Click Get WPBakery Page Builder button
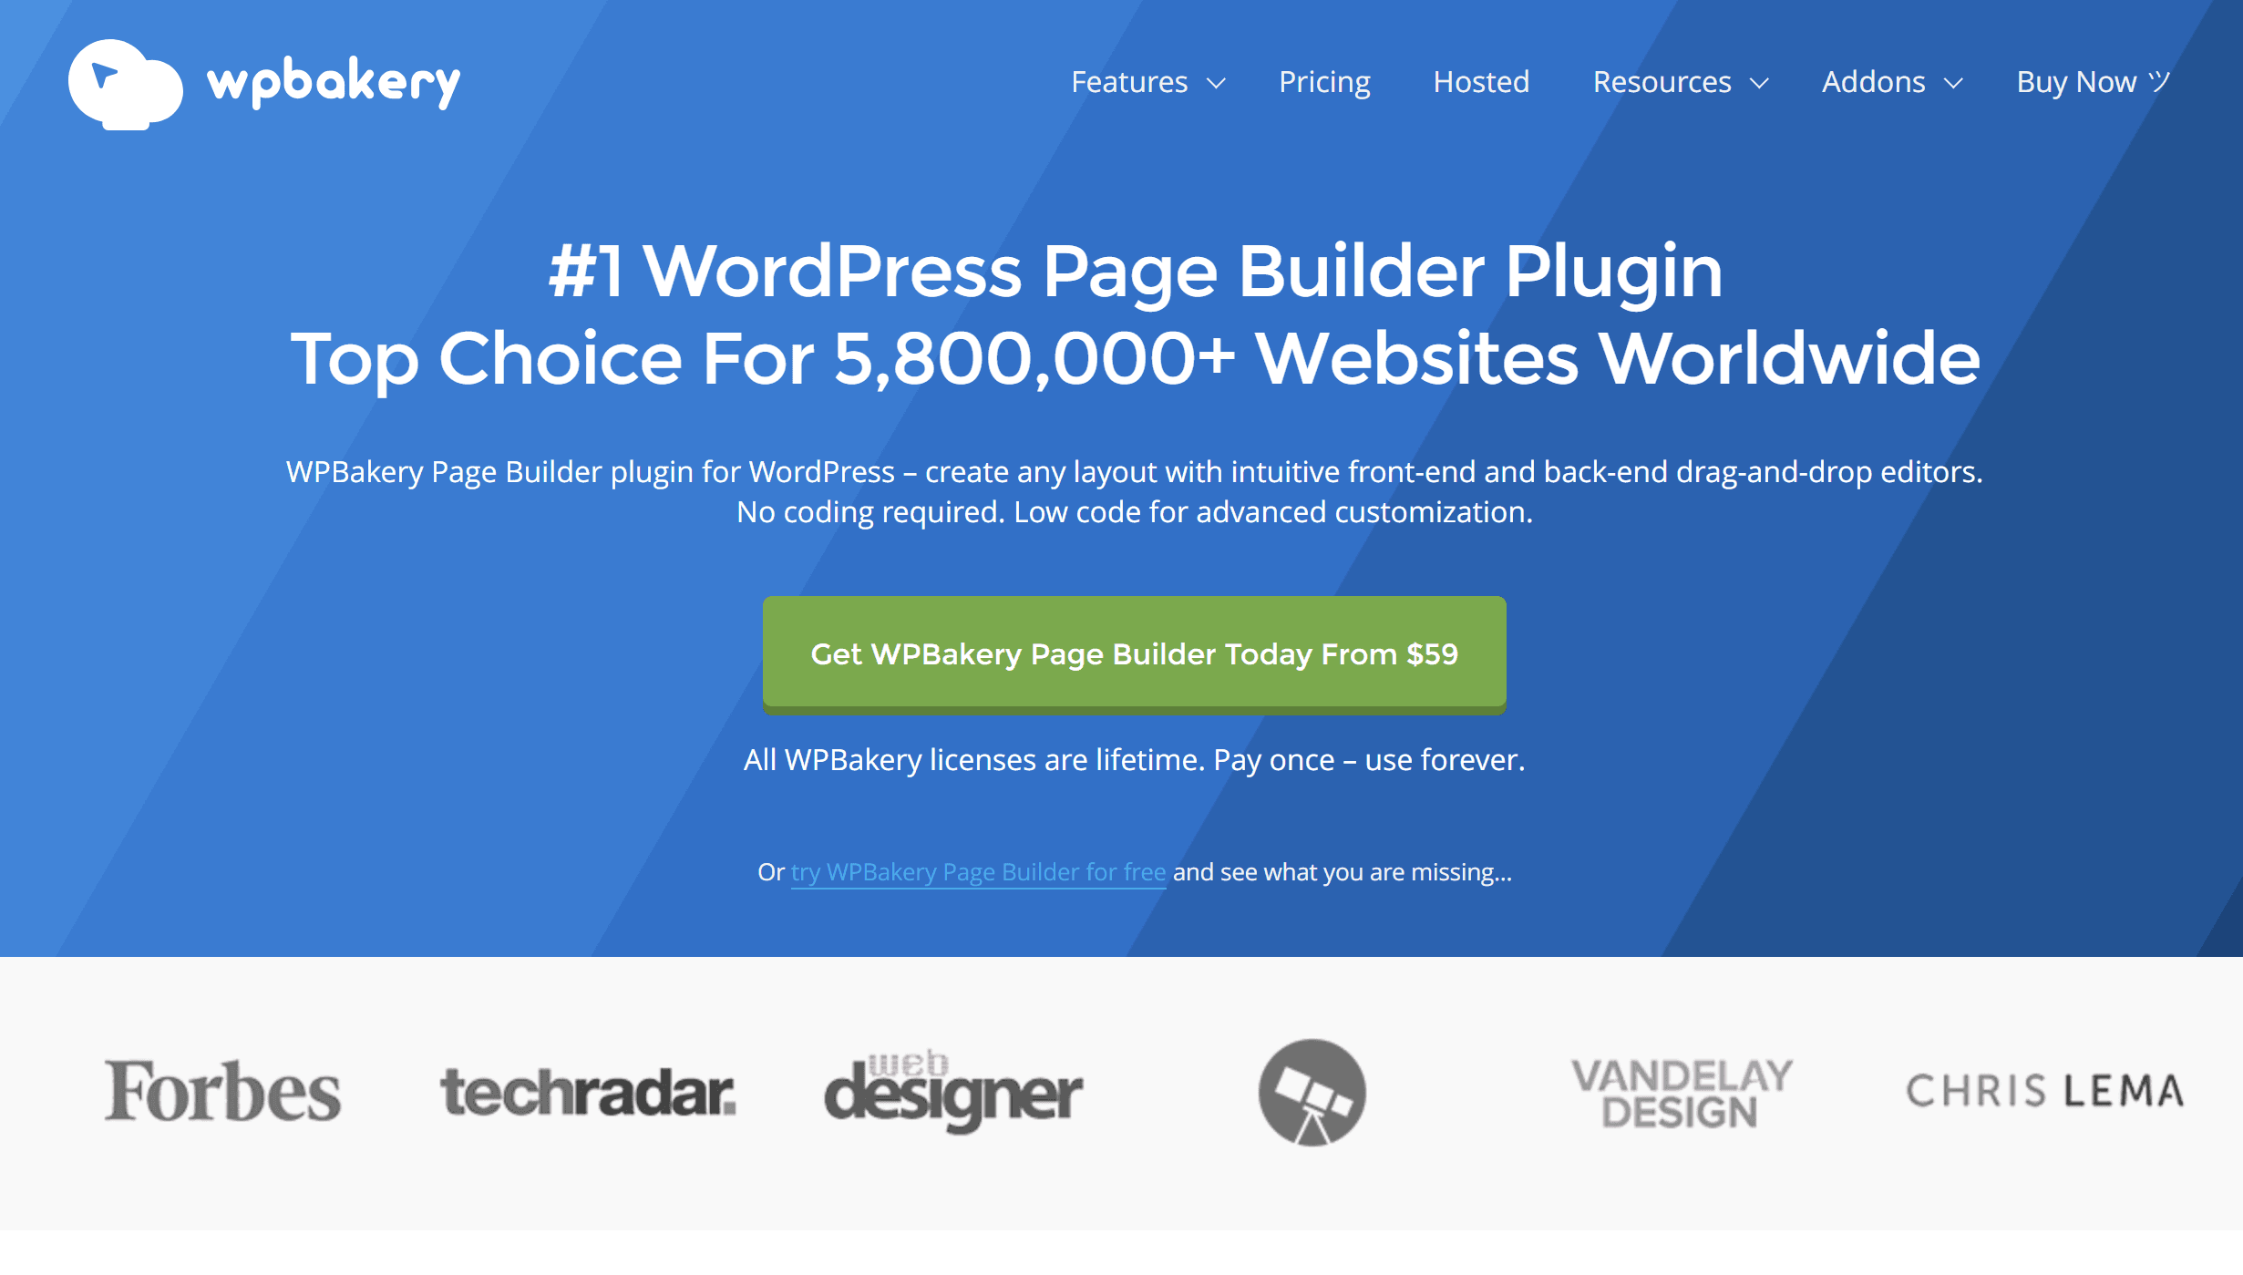This screenshot has width=2243, height=1275. pos(1134,654)
